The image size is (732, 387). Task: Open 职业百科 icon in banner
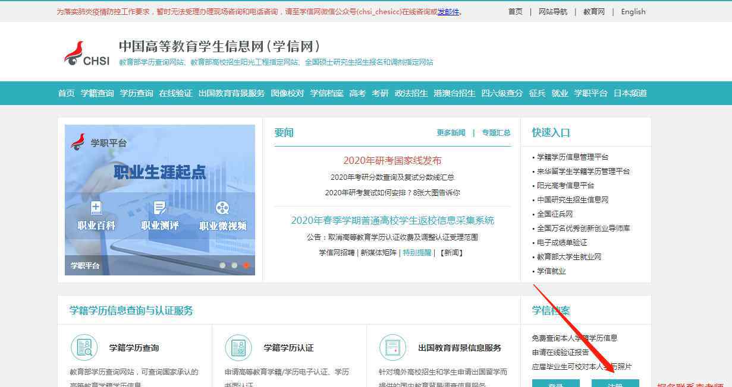pos(96,208)
